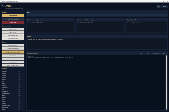Filter the journal to Erreurs

(163, 53)
